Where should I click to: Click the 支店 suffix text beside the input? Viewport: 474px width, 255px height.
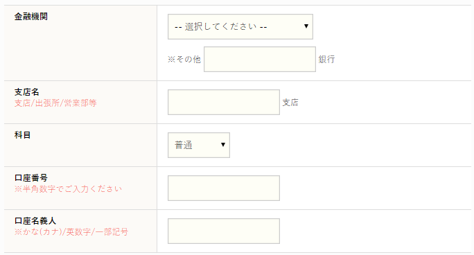[x=290, y=103]
